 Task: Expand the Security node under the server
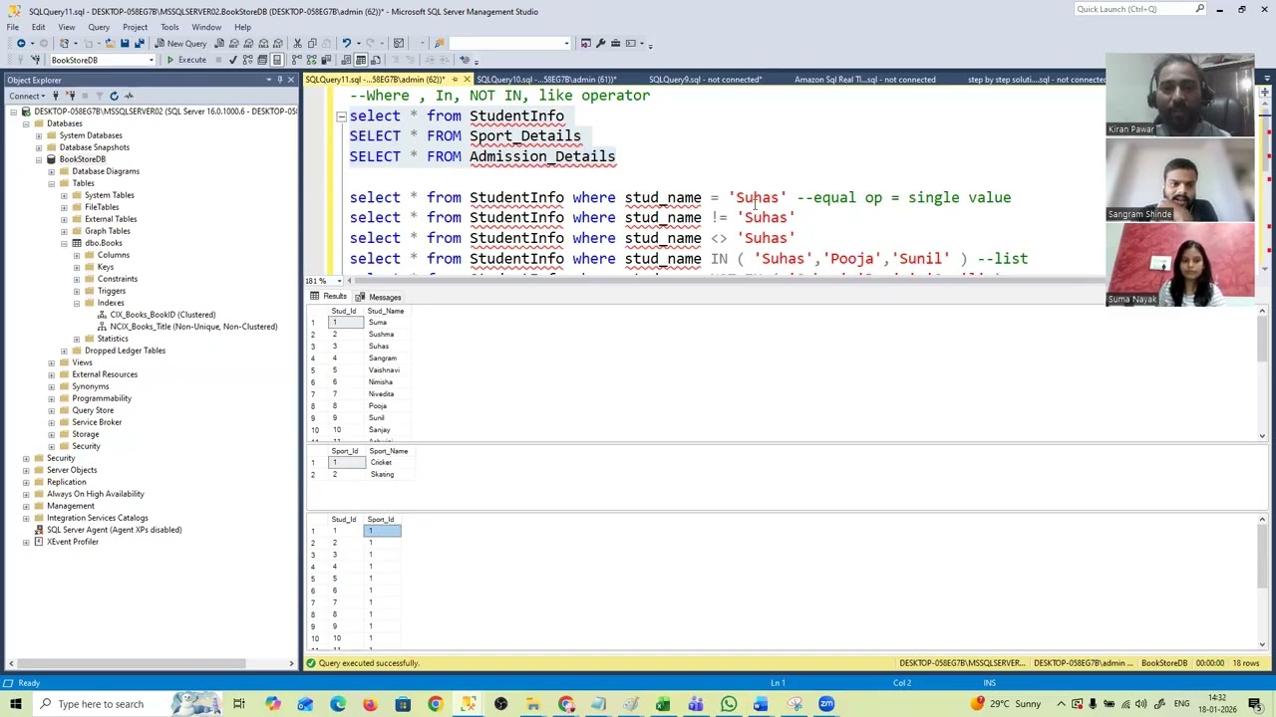[x=26, y=458]
